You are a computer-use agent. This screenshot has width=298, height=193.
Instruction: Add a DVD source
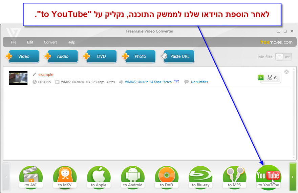100,56
